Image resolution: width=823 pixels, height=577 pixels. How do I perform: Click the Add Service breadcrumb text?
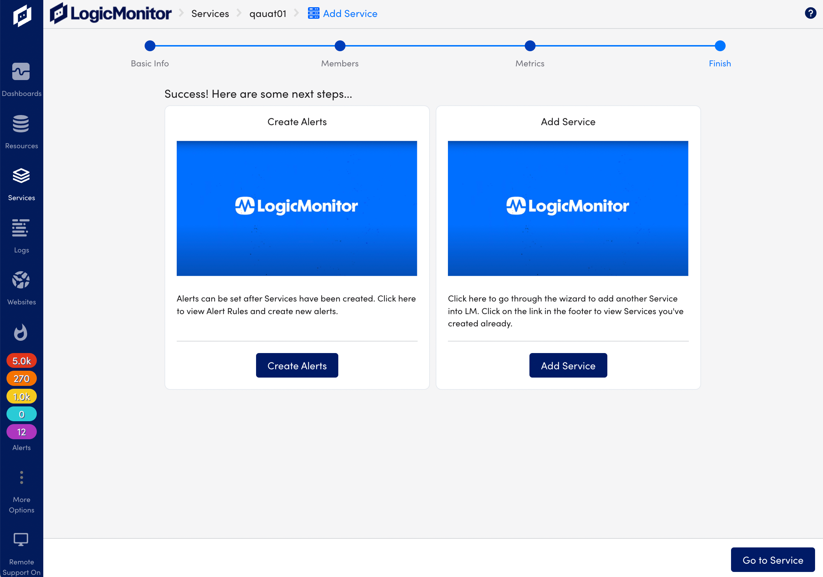350,14
